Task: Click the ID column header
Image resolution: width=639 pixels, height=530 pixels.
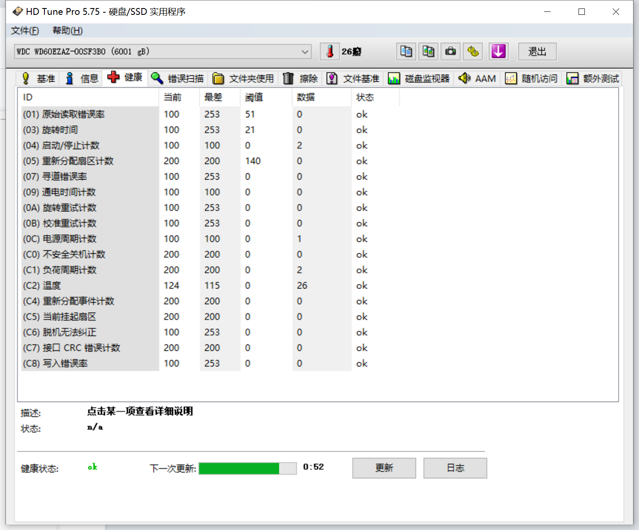Action: [89, 97]
